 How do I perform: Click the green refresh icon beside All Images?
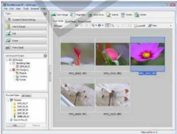pos(77,25)
